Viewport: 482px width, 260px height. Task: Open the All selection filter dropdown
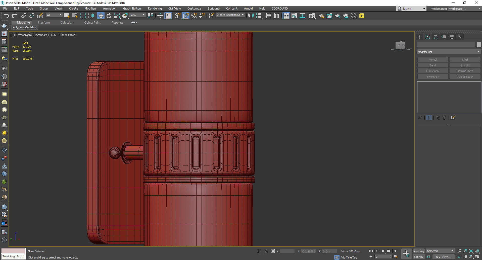(x=54, y=15)
